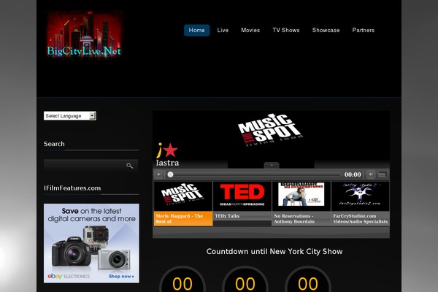Click the Music Spot video preview

[x=271, y=139]
